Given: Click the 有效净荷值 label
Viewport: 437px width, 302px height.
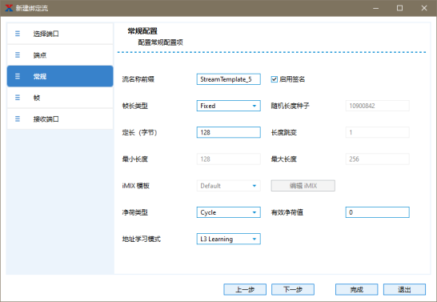Looking at the screenshot, I should (287, 212).
